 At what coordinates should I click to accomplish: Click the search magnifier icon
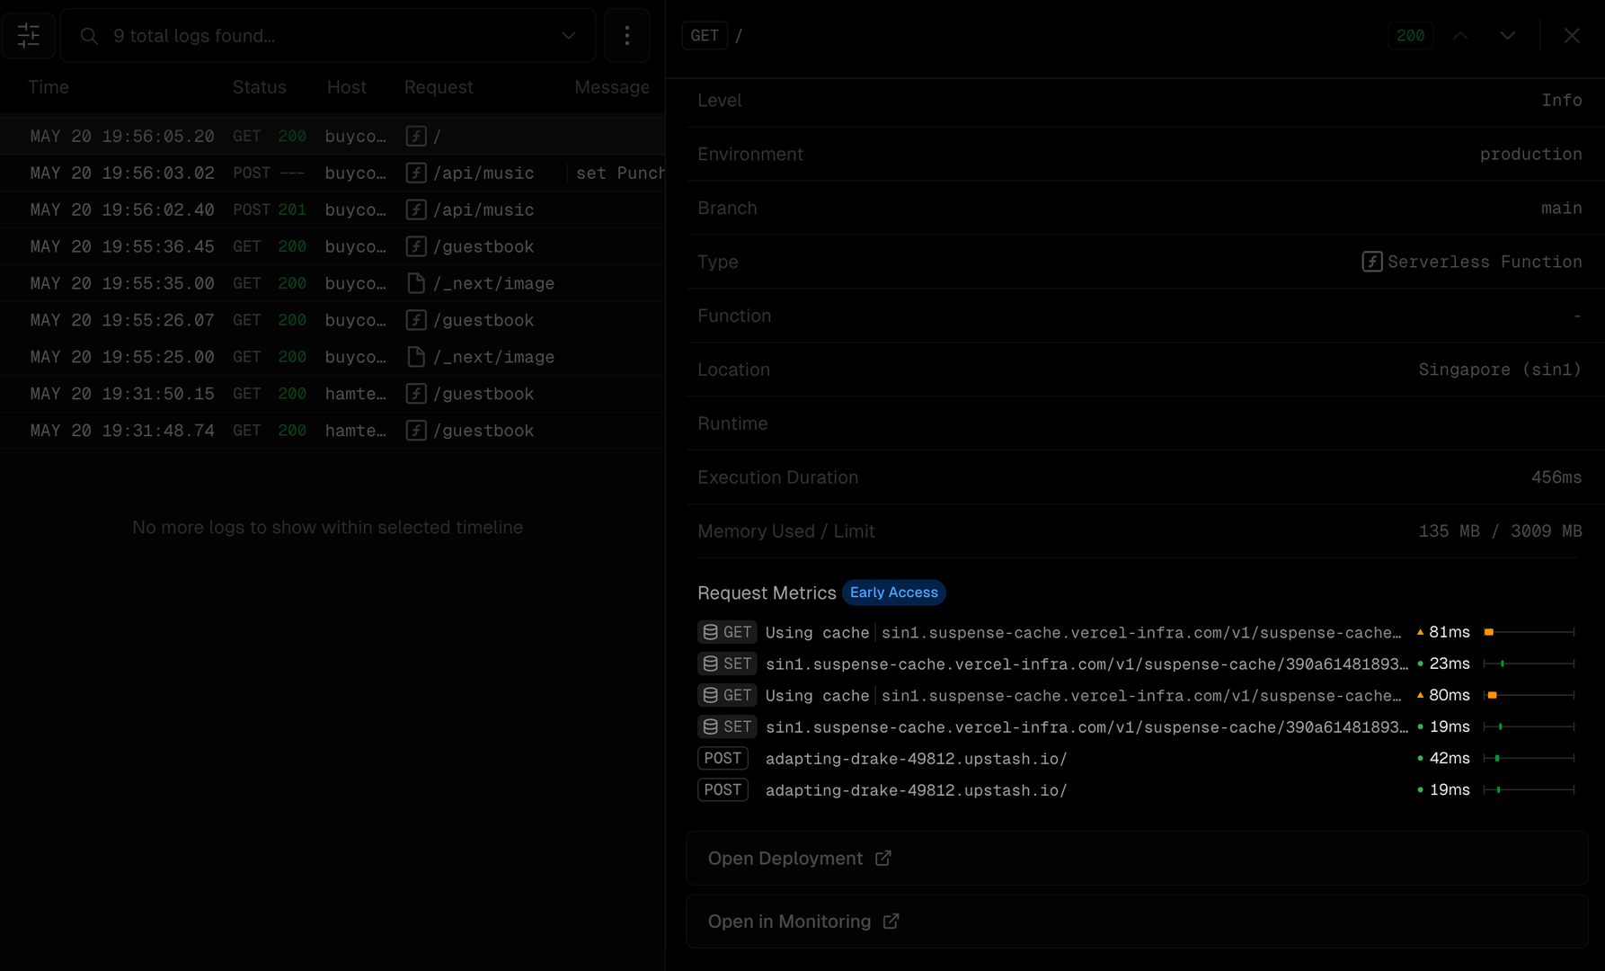coord(89,36)
